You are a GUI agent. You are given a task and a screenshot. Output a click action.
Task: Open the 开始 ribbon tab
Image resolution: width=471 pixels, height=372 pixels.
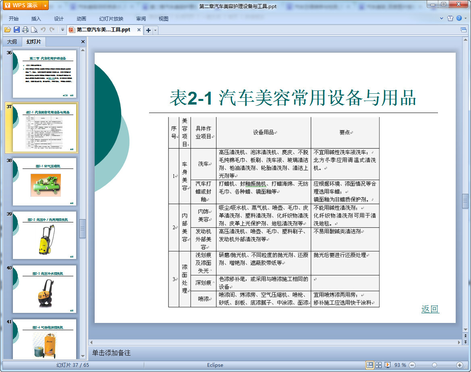[x=14, y=18]
